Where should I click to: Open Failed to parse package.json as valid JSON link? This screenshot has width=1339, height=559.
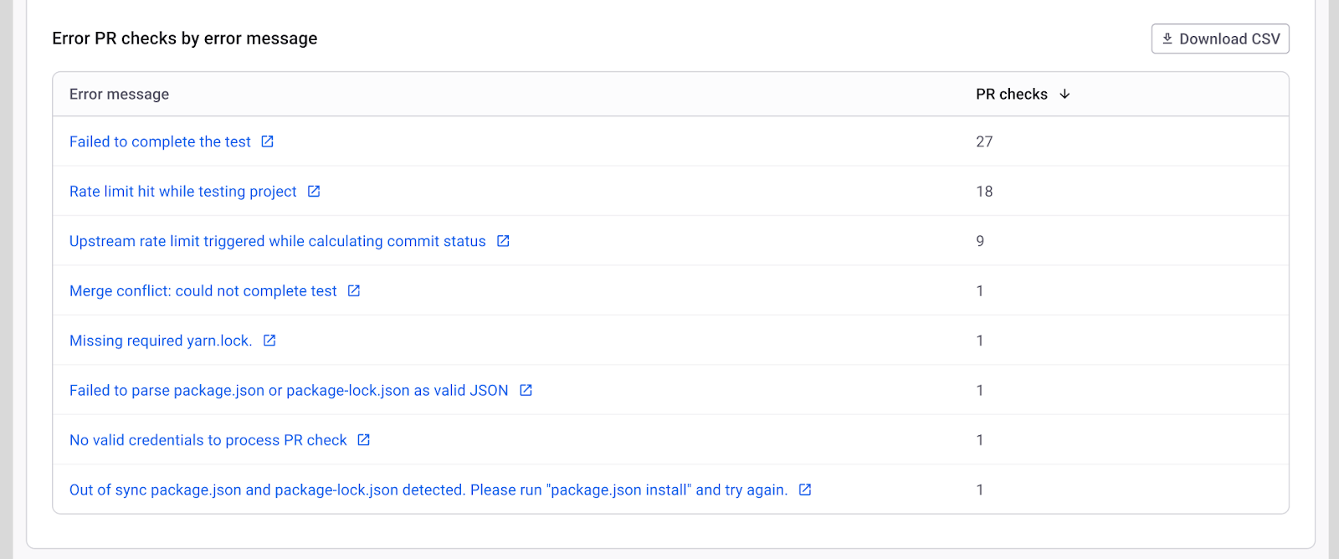coord(289,391)
